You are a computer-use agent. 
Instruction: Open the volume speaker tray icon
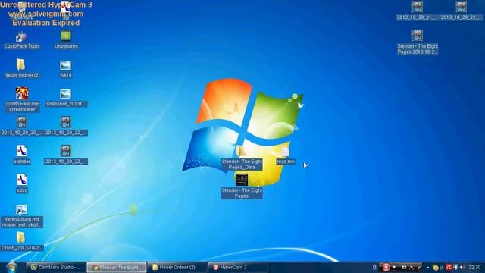(x=463, y=268)
